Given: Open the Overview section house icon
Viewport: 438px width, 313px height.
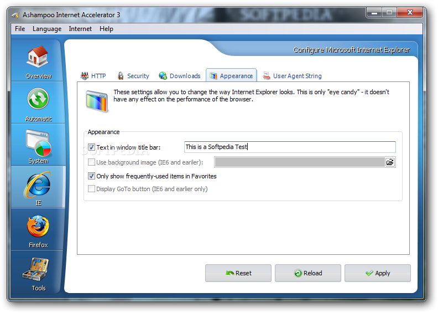Looking at the screenshot, I should coord(38,57).
